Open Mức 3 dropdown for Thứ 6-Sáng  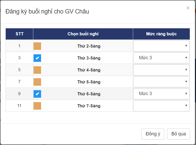pos(161,94)
